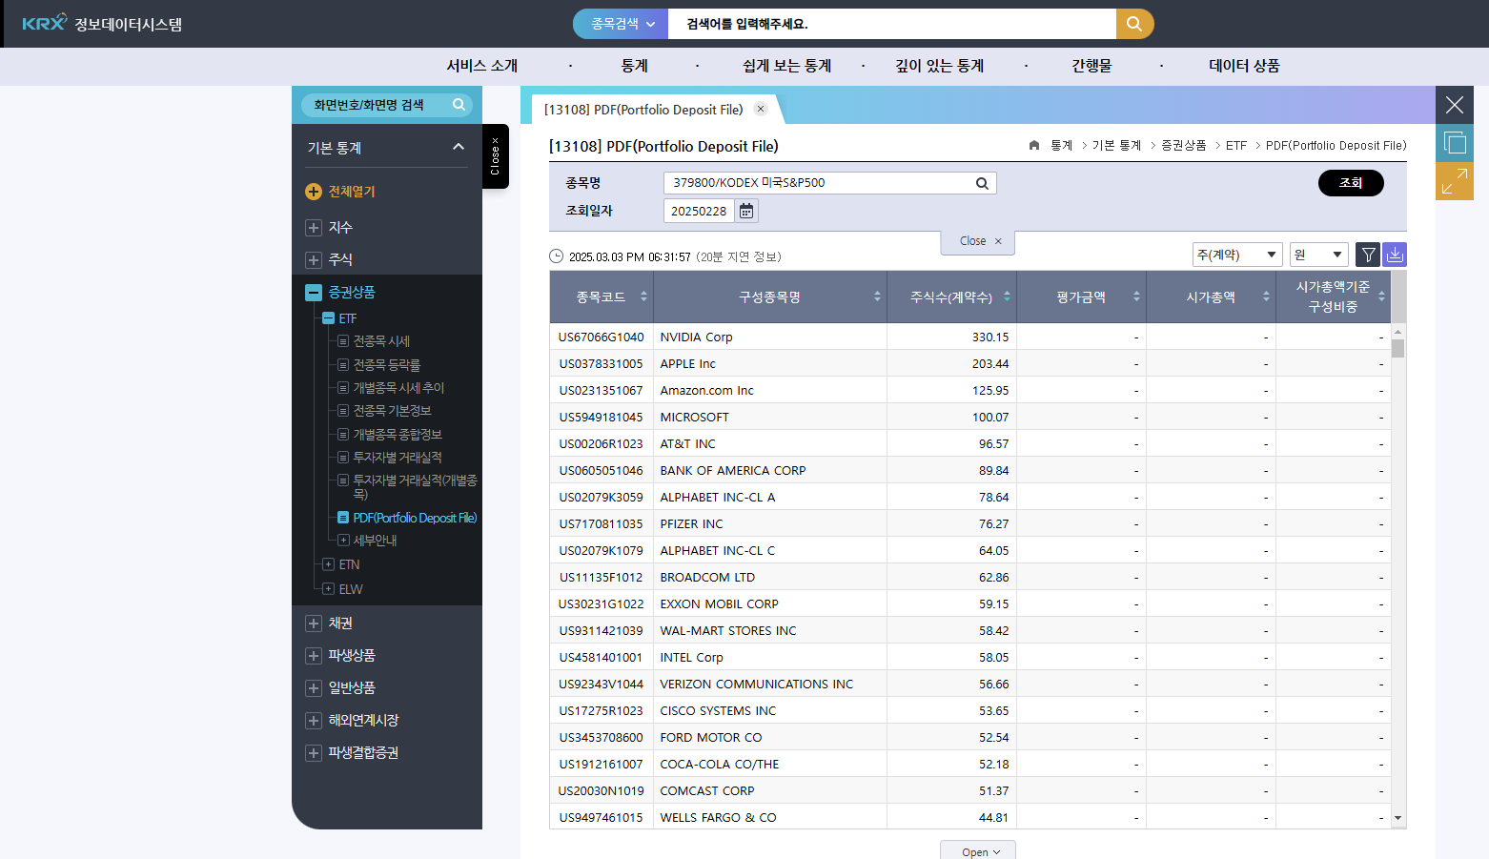The image size is (1489, 859).
Task: Expand the 일반상품 tree node
Action: pyautogui.click(x=314, y=688)
